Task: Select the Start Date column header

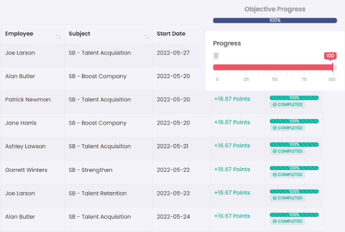Action: tap(171, 34)
